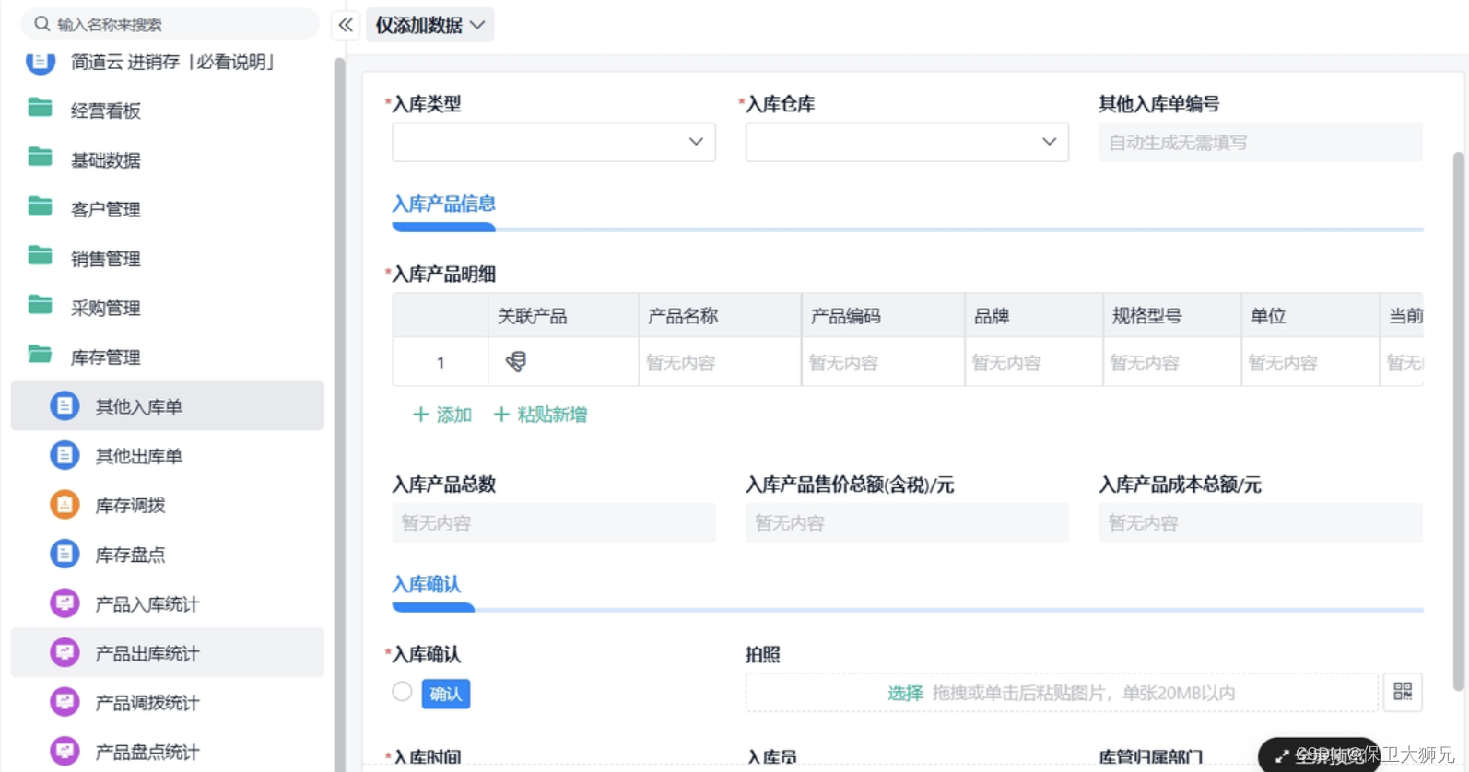Open the 客户管理 folder icon
Screen dimensions: 1469x772
[x=40, y=207]
